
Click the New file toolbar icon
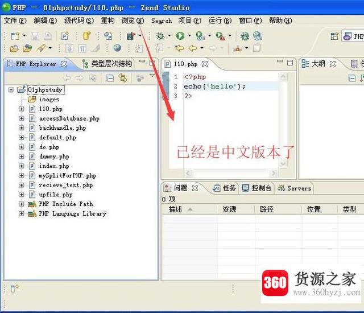(15, 36)
